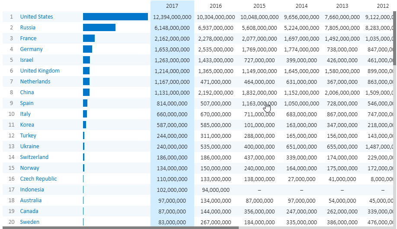
Task: Click rank number 1 in the table
Action: click(11, 17)
